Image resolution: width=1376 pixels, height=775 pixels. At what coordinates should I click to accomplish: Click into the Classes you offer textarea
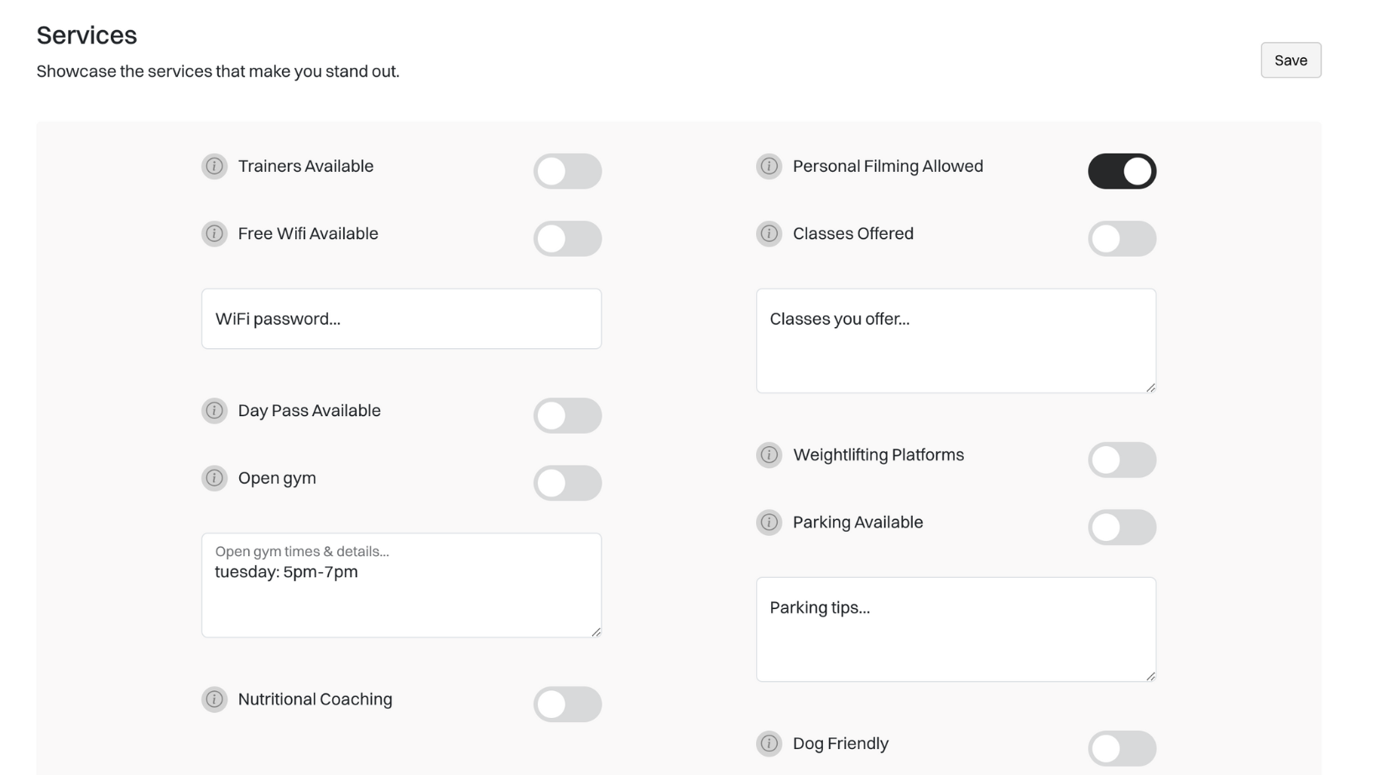tap(956, 341)
